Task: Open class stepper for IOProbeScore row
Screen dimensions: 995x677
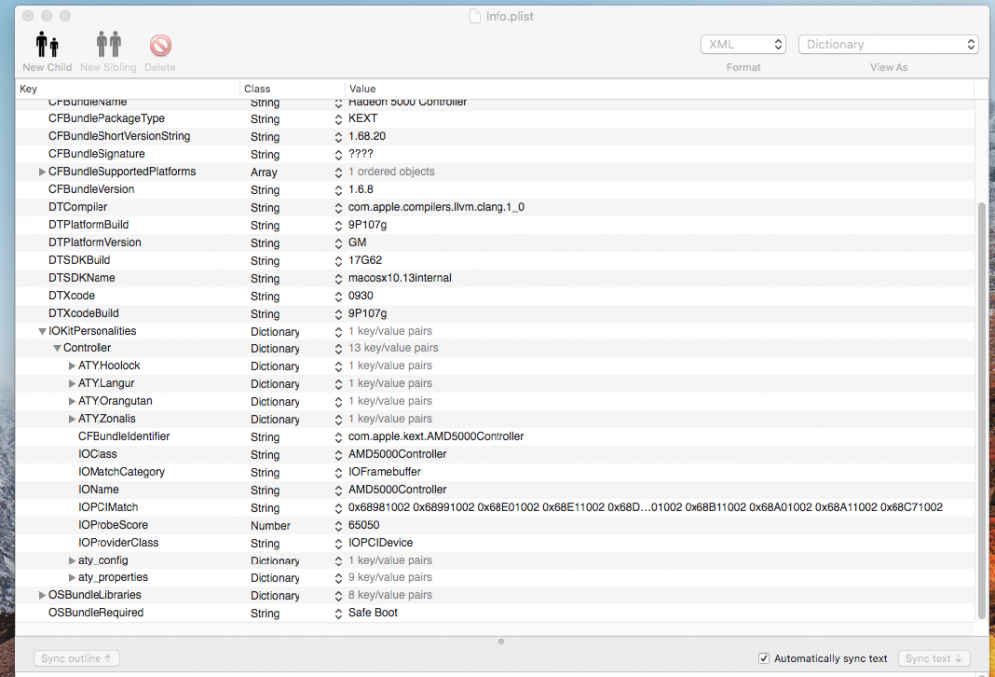Action: click(x=338, y=526)
